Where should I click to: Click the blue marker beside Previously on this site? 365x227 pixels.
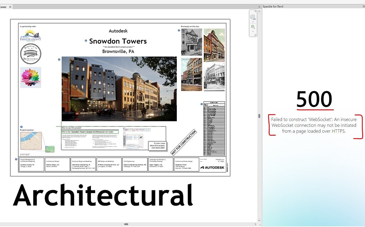(x=179, y=30)
